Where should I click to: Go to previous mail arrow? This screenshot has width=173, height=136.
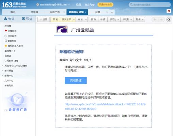pos(155,19)
